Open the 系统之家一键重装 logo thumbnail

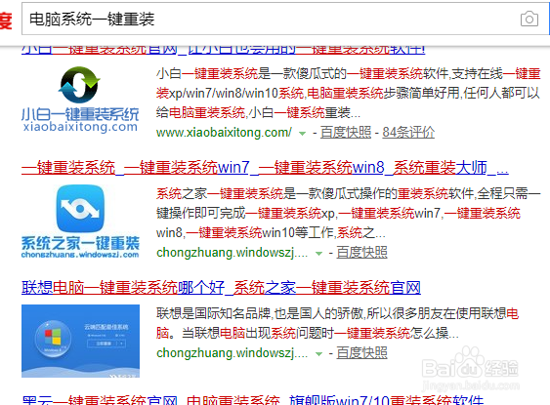coord(80,222)
